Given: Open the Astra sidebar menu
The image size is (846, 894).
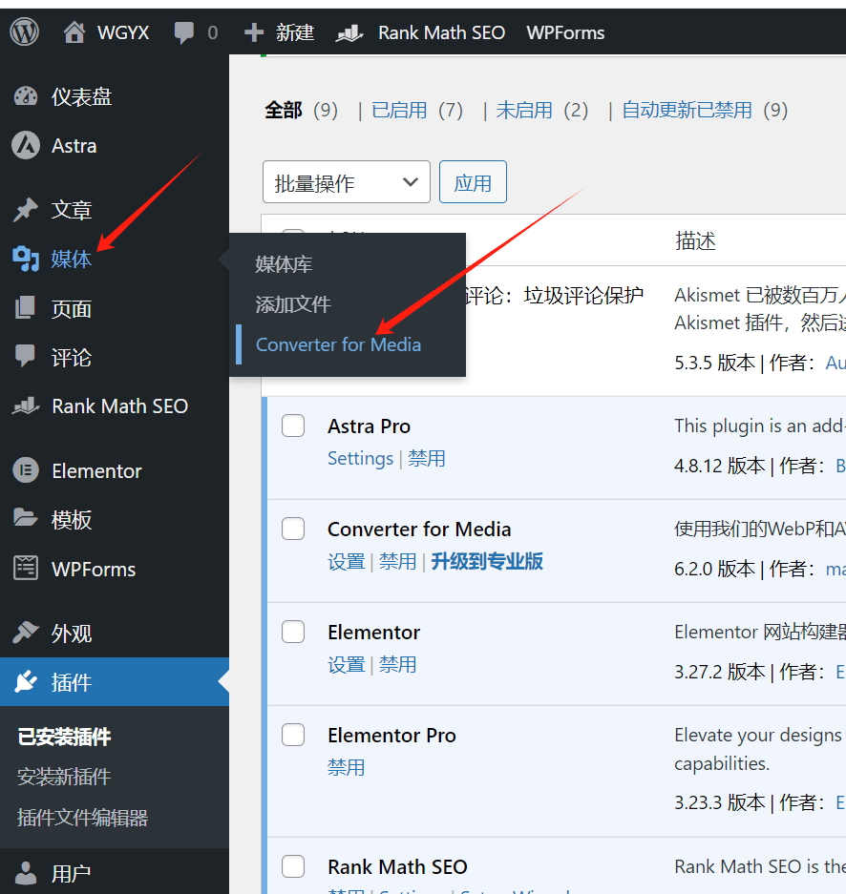Looking at the screenshot, I should 74,146.
